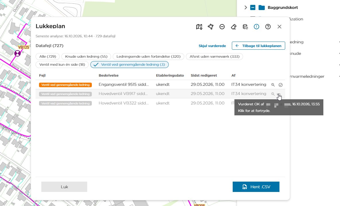The image size is (340, 206).
Task: Open help via the question mark icon
Action: pyautogui.click(x=268, y=27)
